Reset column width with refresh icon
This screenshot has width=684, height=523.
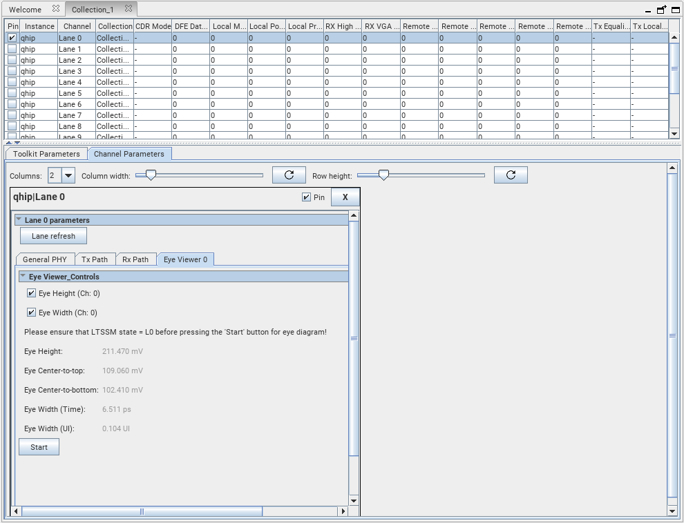[x=289, y=175]
